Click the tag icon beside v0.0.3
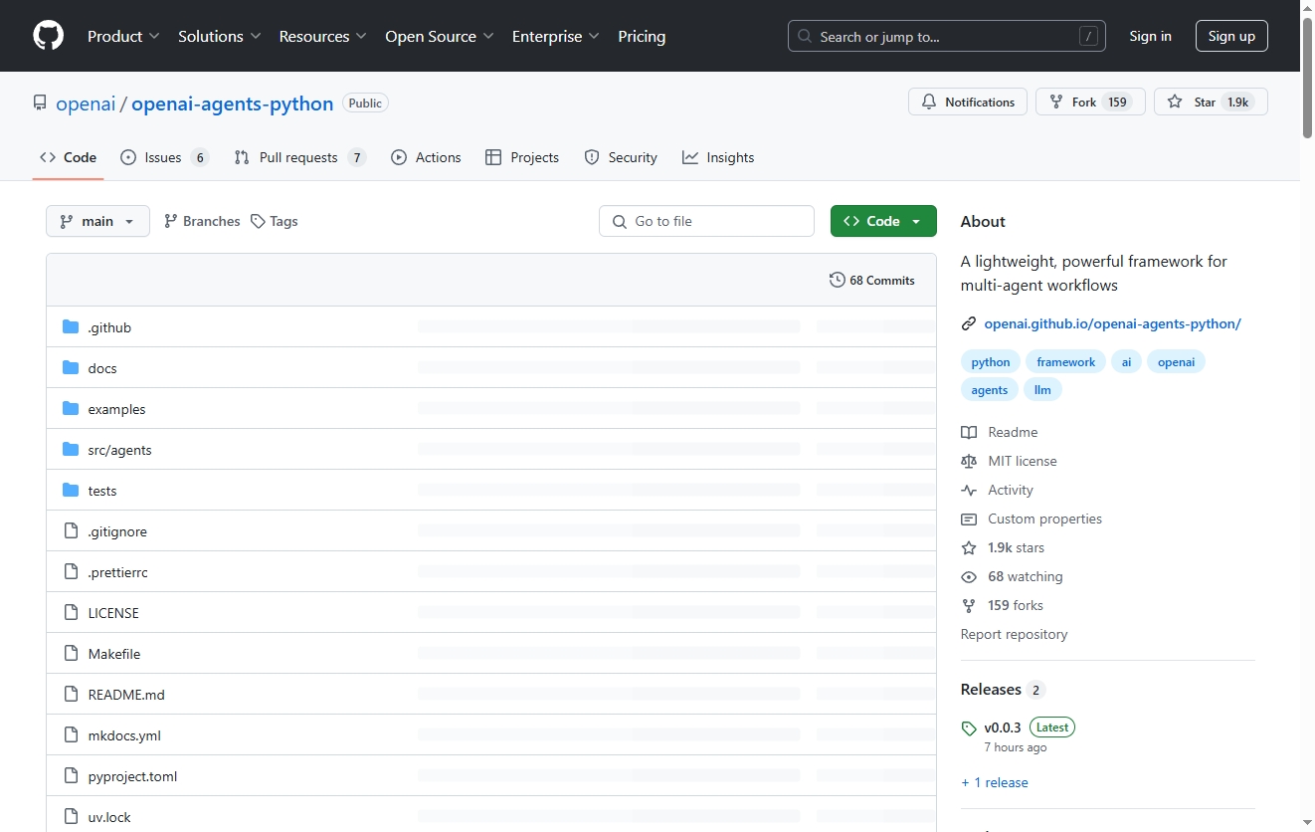1315x832 pixels. (x=969, y=728)
